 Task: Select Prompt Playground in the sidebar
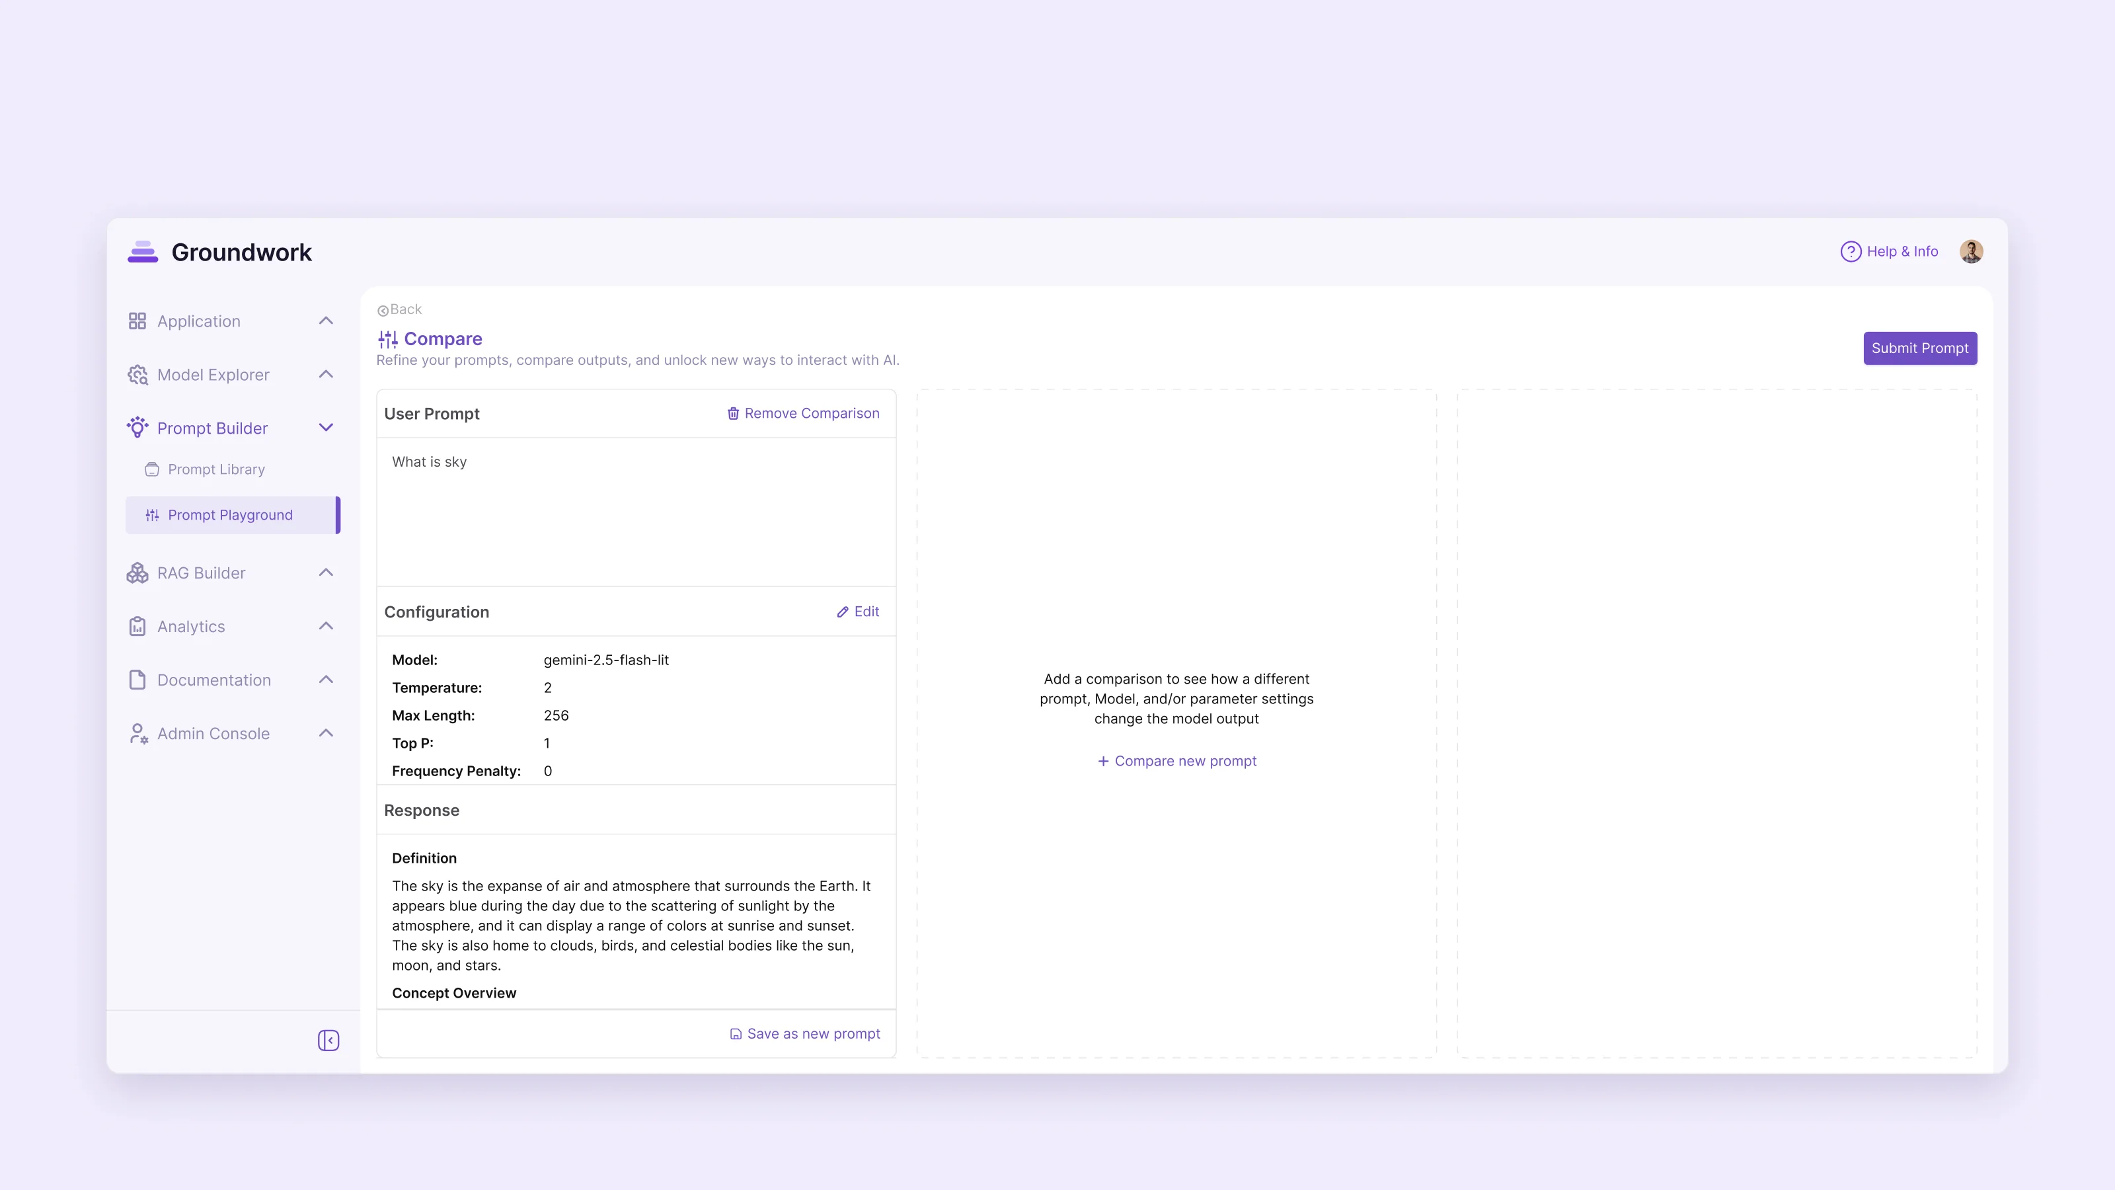tap(233, 515)
